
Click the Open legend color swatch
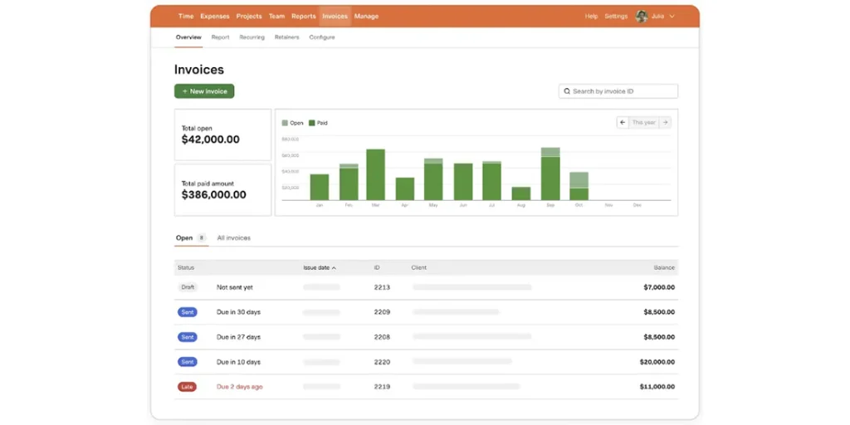coord(285,123)
